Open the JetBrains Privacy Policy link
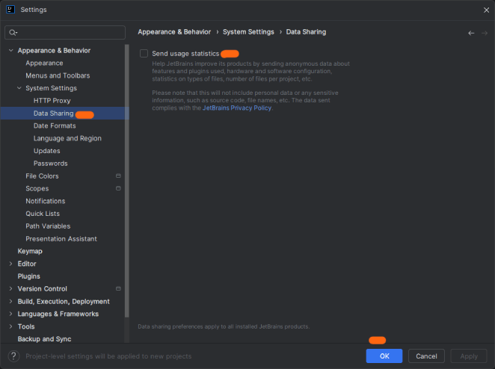This screenshot has height=369, width=495. click(237, 108)
